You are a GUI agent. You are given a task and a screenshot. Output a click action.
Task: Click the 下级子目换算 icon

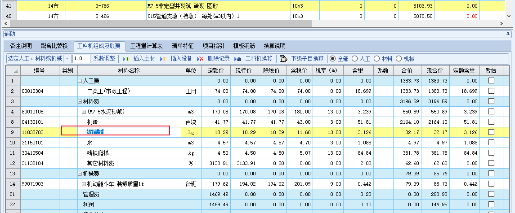click(284, 59)
